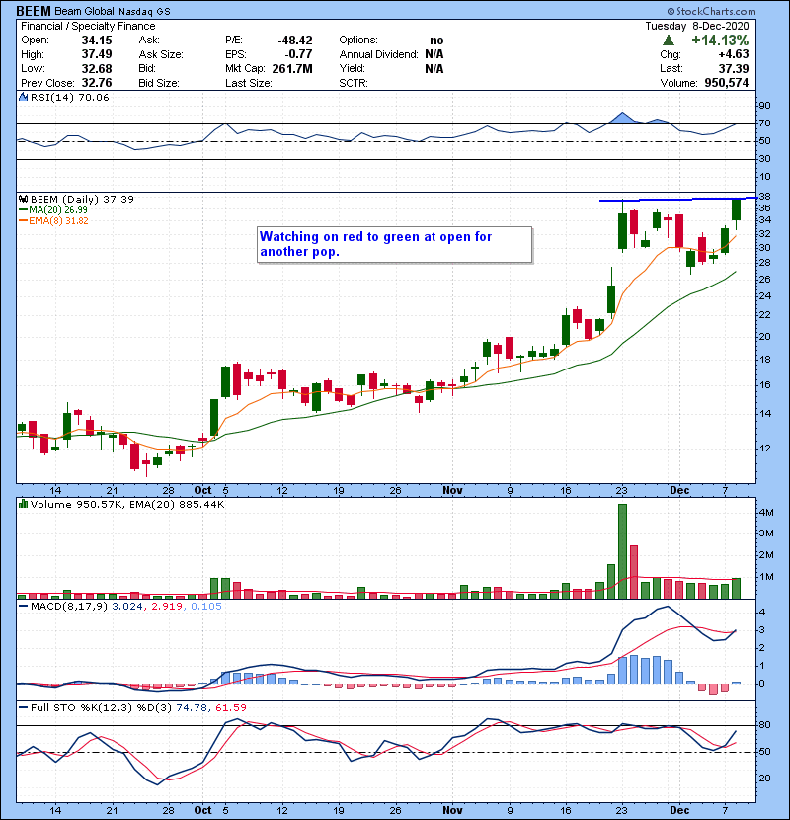790x820 pixels.
Task: Select the High value 37.49
Action: click(97, 54)
